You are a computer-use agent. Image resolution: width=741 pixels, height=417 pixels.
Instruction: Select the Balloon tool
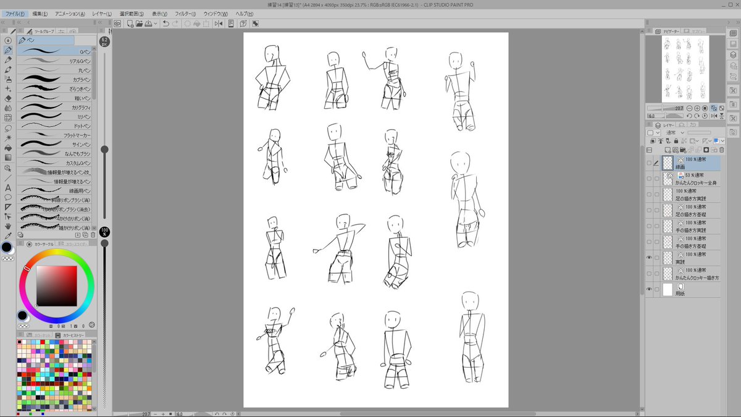pyautogui.click(x=8, y=197)
